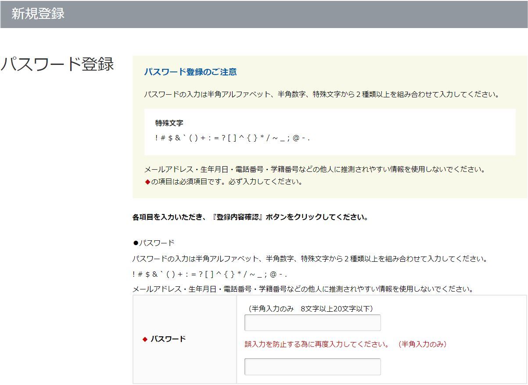Click the 新規登録 header title

[38, 14]
